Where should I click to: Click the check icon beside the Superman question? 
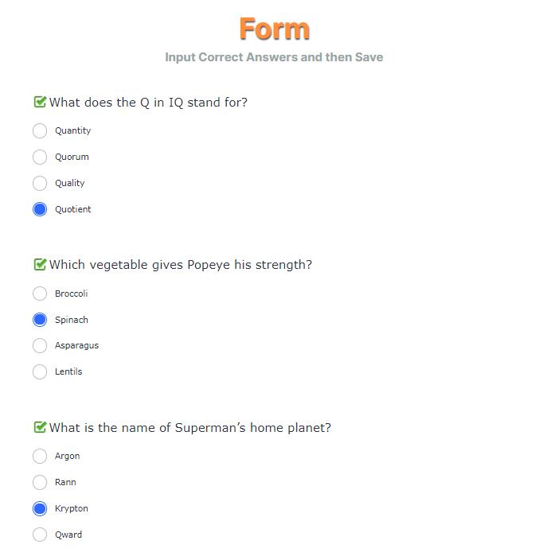40,427
